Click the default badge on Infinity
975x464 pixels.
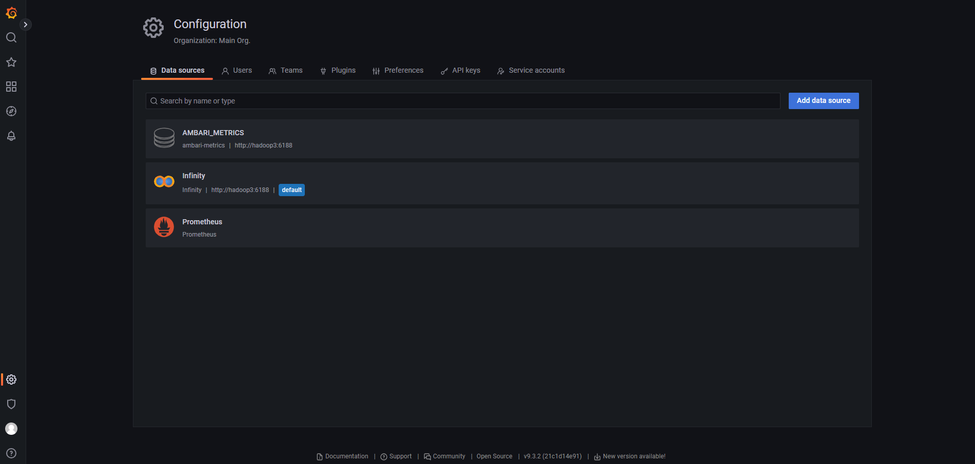[291, 190]
